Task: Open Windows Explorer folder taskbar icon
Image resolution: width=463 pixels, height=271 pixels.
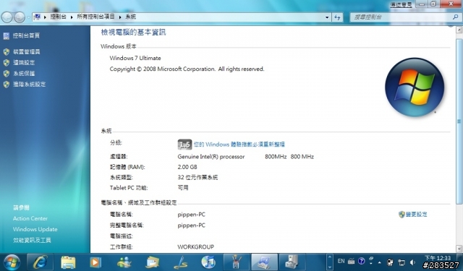Action: pos(68,262)
